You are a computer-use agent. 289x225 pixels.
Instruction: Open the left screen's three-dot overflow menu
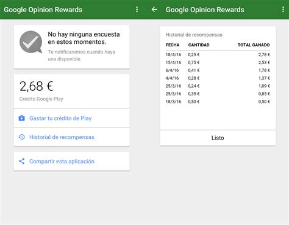tap(137, 10)
